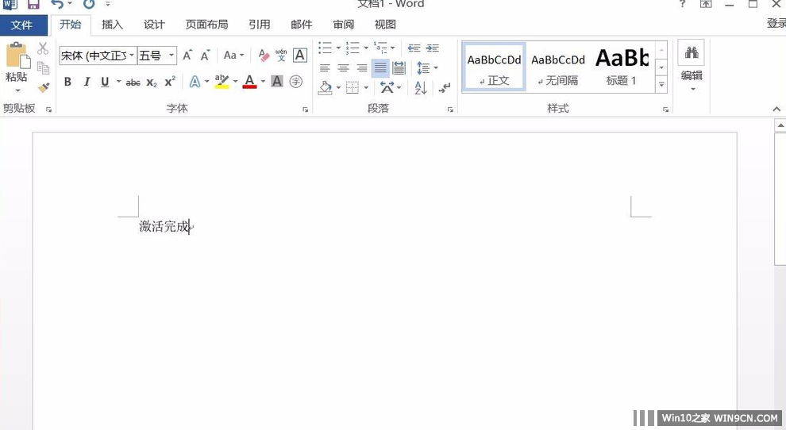
Task: Open the font dialog launcher
Action: [x=306, y=109]
